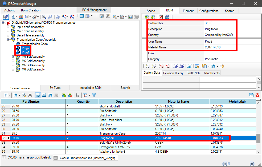Collapse the Transmission Case Assembly node
Screen dimensions: 262x167
pyautogui.click(x=8, y=39)
